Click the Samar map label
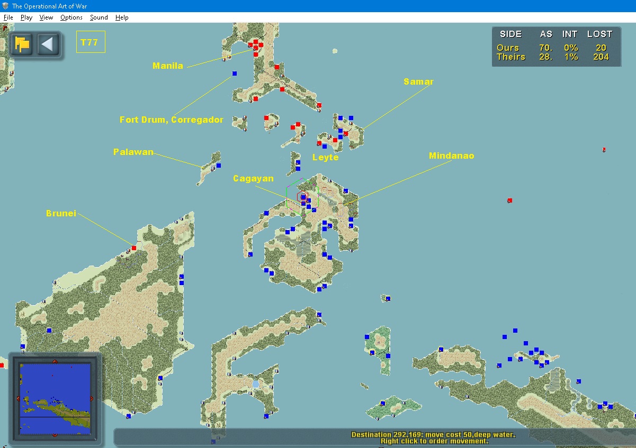Image resolution: width=636 pixels, height=448 pixels. pos(418,81)
